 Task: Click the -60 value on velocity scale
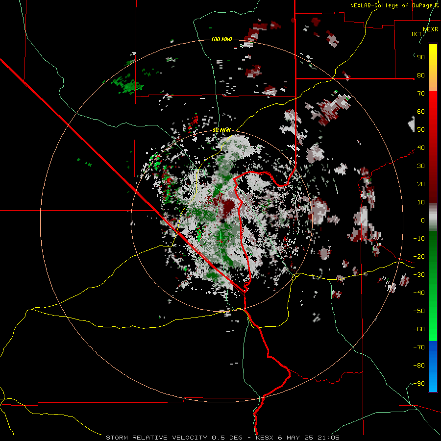pos(419,329)
